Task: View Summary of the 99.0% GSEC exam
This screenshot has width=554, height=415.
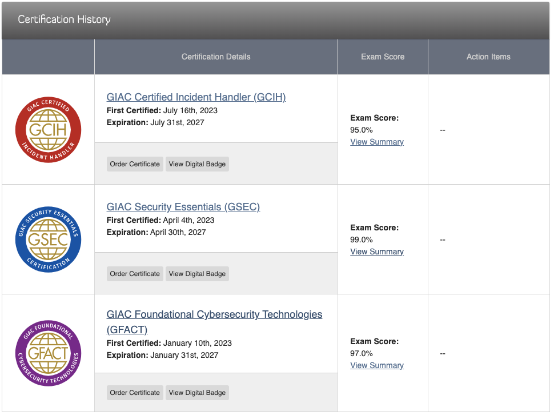Action: point(377,252)
